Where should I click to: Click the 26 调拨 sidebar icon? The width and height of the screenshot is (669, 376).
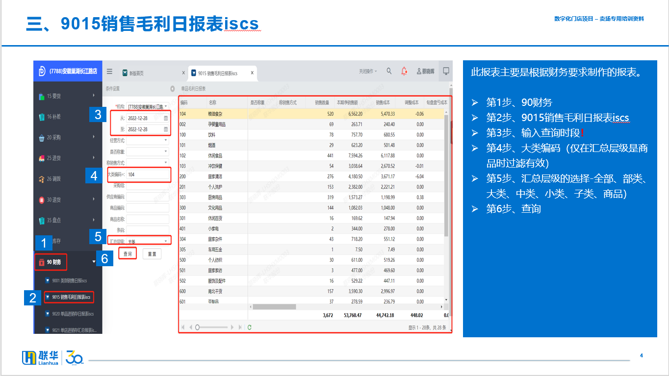(x=42, y=179)
